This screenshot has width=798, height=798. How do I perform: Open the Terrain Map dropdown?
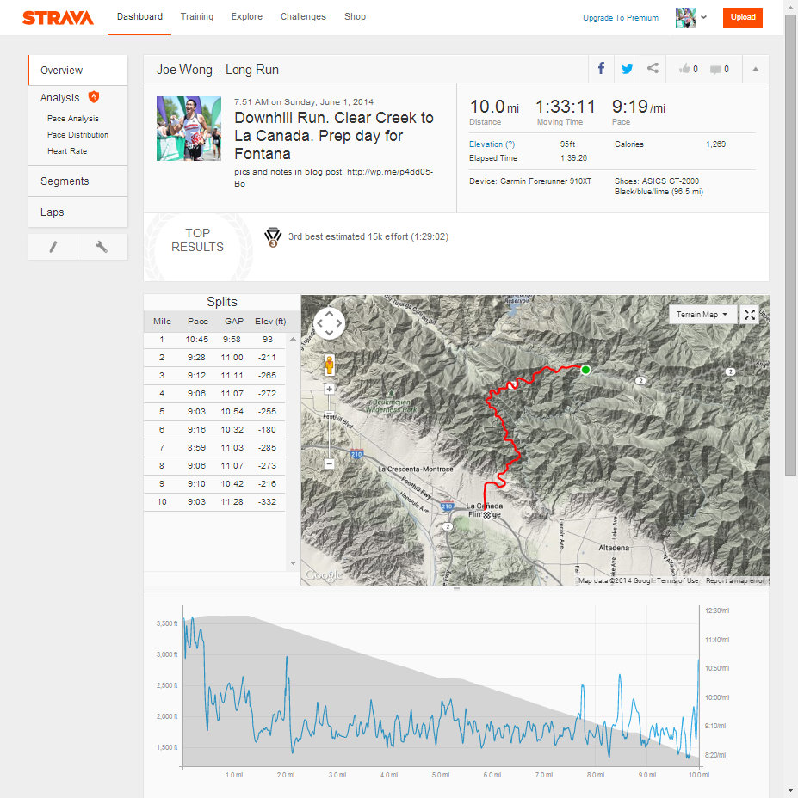tap(702, 315)
